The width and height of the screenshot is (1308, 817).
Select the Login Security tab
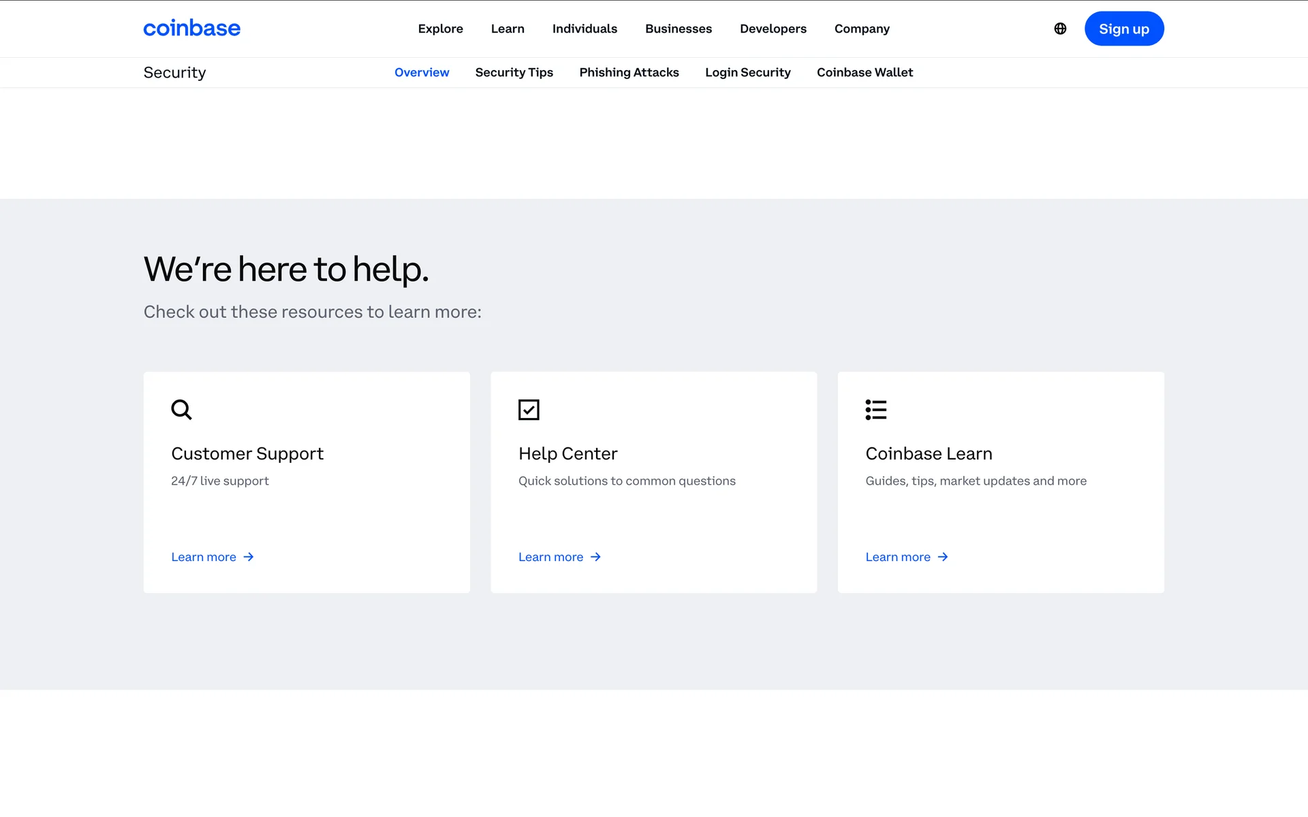click(x=747, y=72)
